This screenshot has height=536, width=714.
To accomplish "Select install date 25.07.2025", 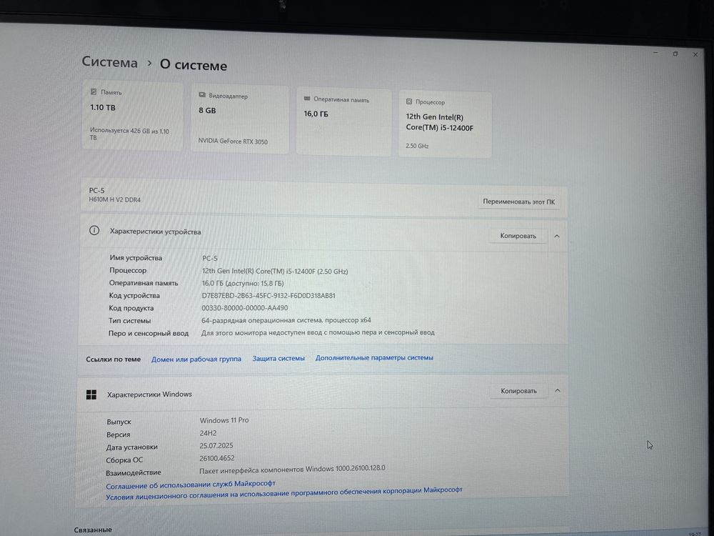I will 216,446.
